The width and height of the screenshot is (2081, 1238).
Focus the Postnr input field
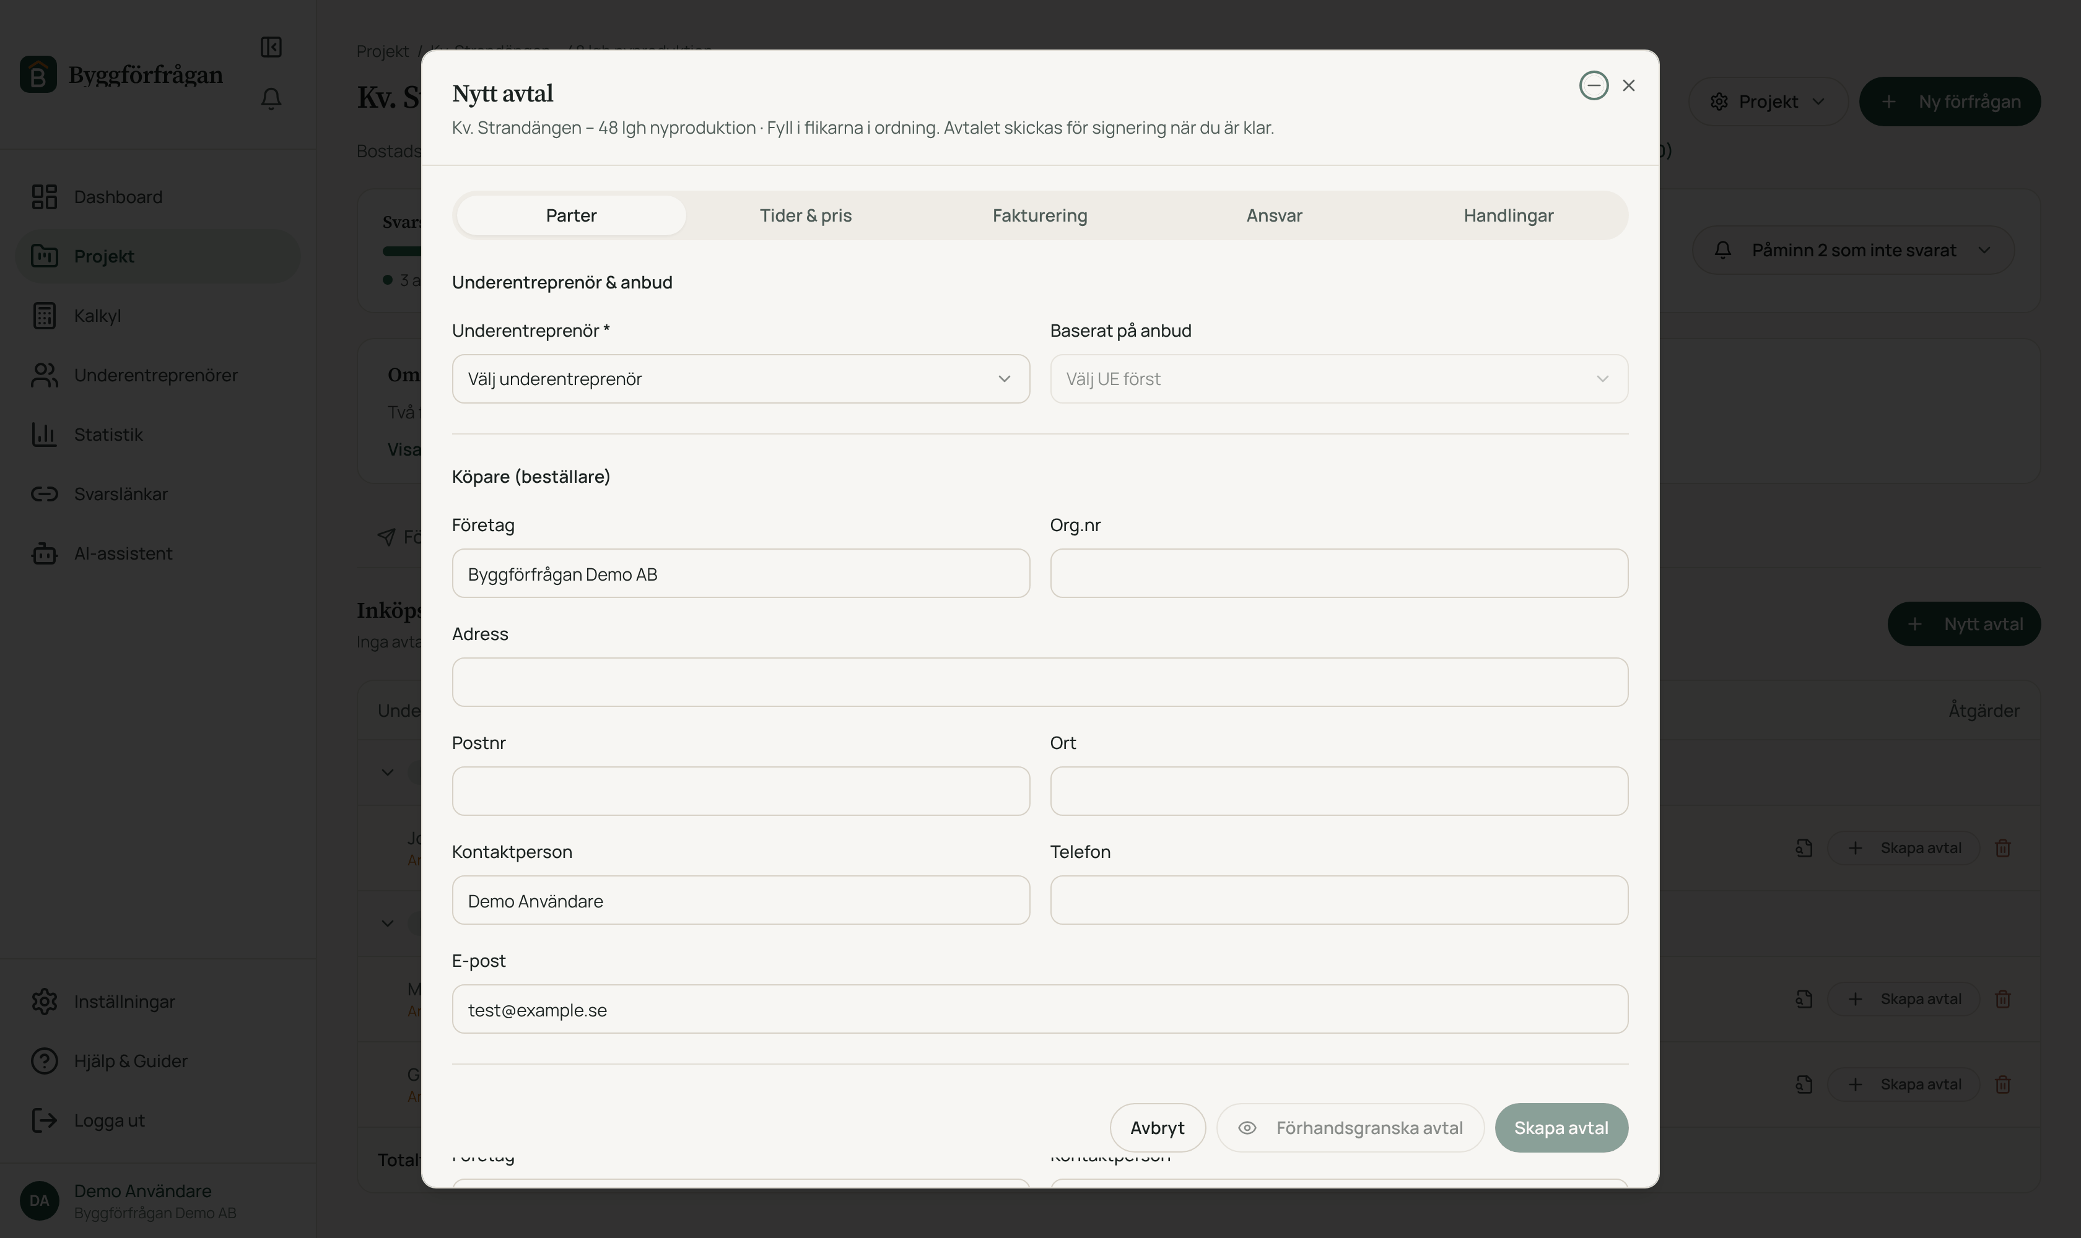[x=740, y=791]
